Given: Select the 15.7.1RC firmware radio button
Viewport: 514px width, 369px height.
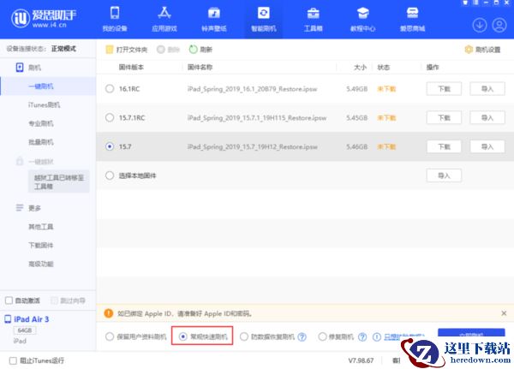Looking at the screenshot, I should click(x=110, y=117).
